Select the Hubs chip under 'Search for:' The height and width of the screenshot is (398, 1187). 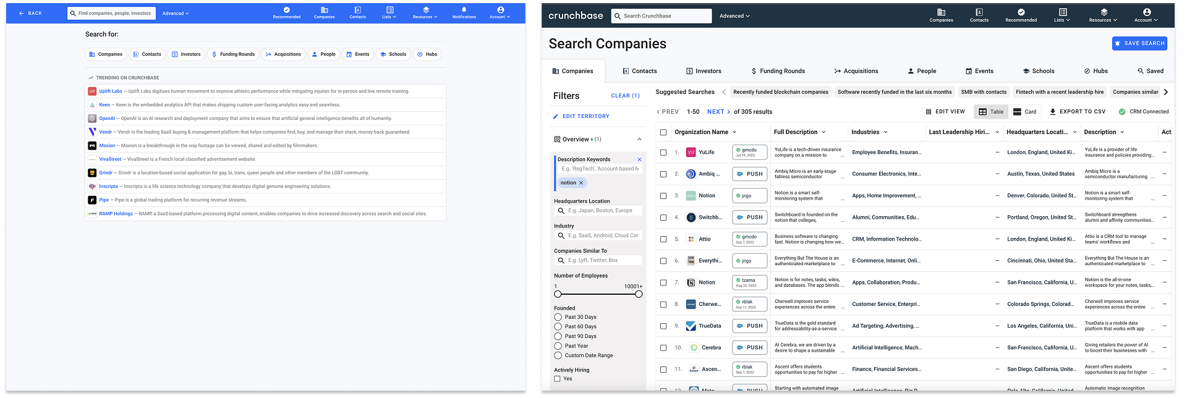click(x=427, y=54)
